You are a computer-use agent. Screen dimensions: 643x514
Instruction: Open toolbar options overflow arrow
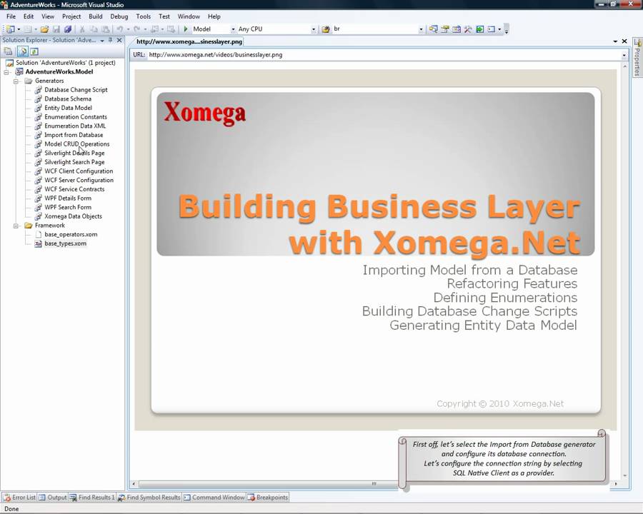pos(507,30)
